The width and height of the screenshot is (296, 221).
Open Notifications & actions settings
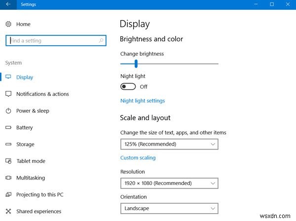tap(42, 94)
